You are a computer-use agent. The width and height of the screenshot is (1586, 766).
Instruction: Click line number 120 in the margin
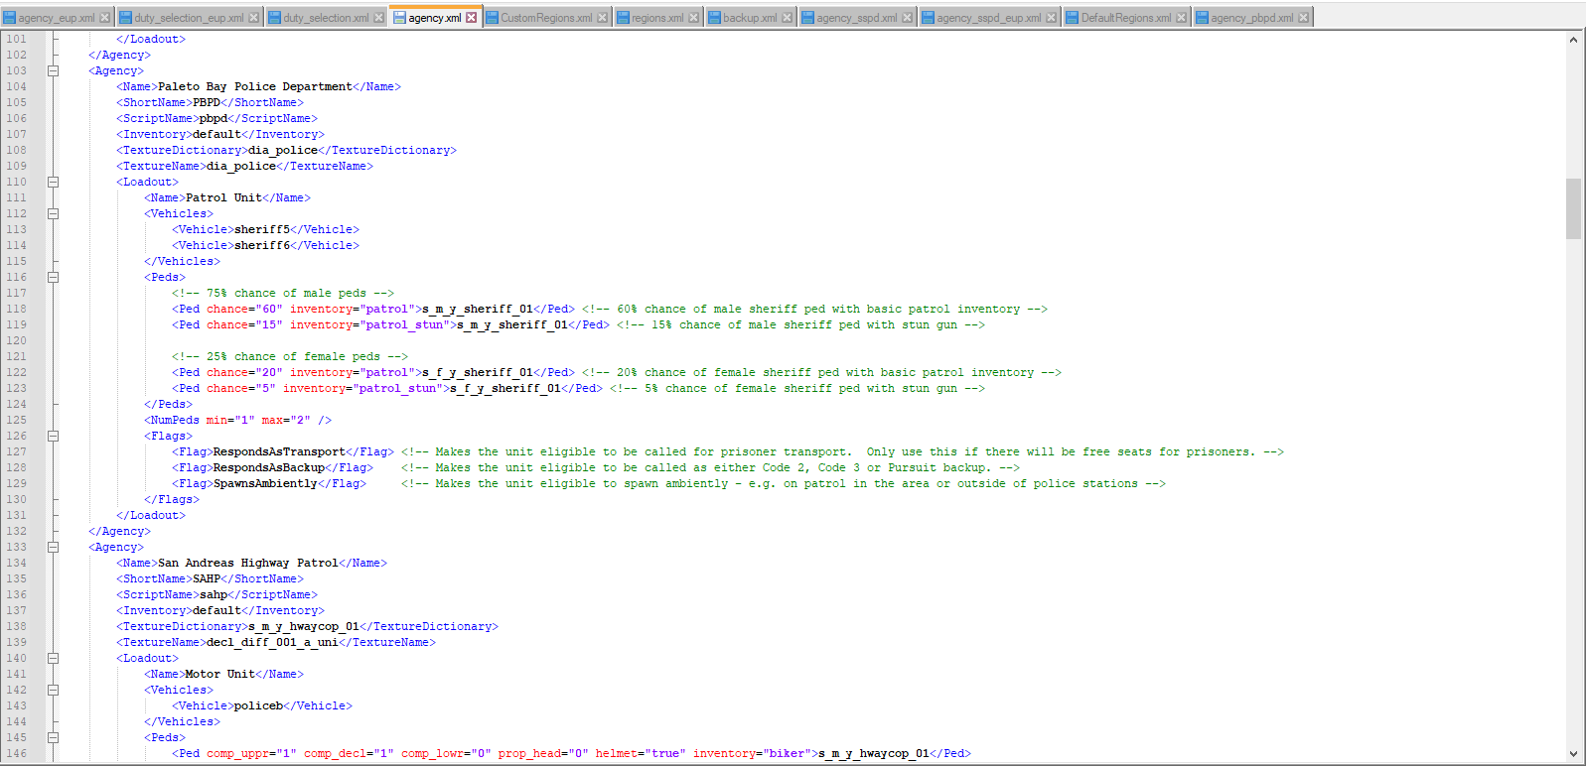coord(17,340)
